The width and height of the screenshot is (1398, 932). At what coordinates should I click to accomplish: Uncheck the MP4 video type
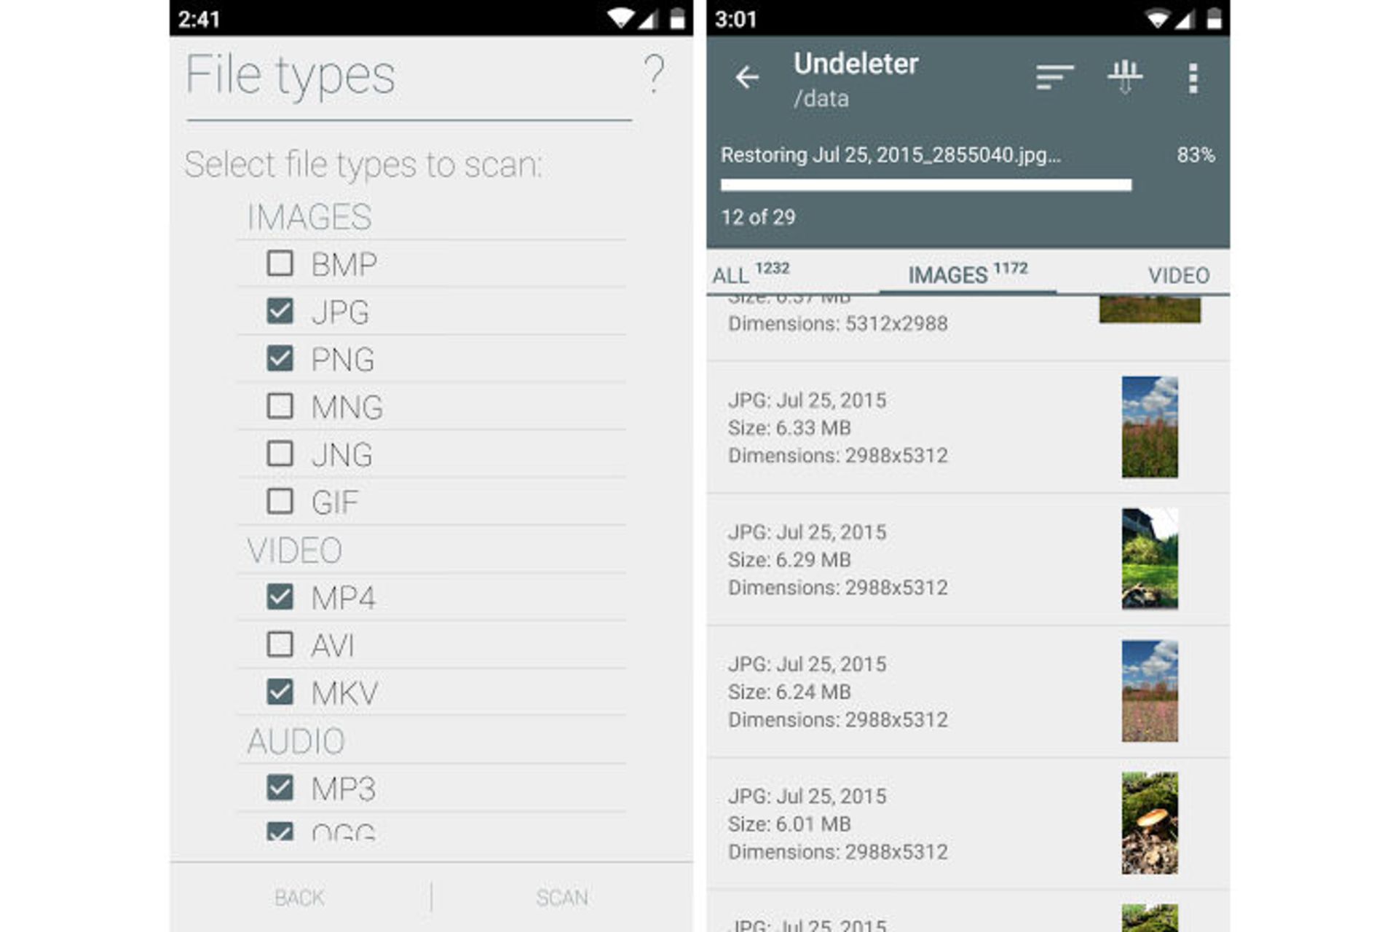(x=280, y=597)
